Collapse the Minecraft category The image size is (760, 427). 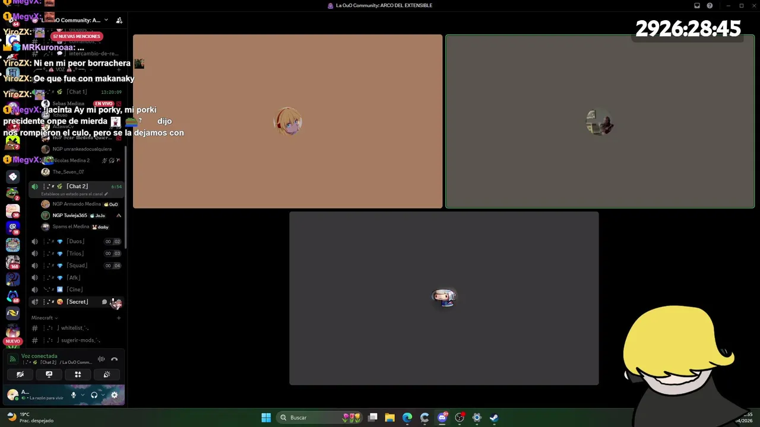click(45, 318)
